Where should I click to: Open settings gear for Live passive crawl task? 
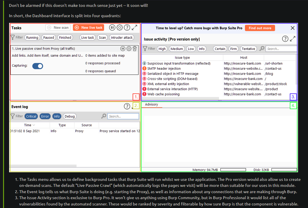pyautogui.click(x=129, y=49)
